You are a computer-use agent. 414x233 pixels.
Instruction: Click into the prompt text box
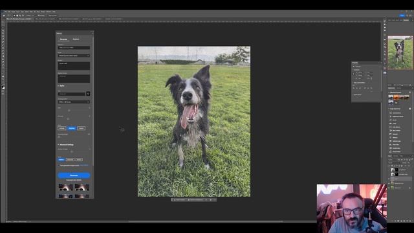click(74, 66)
